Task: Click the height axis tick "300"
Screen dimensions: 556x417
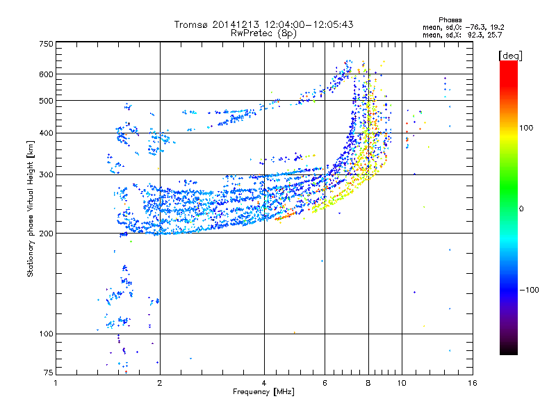Action: pos(46,174)
